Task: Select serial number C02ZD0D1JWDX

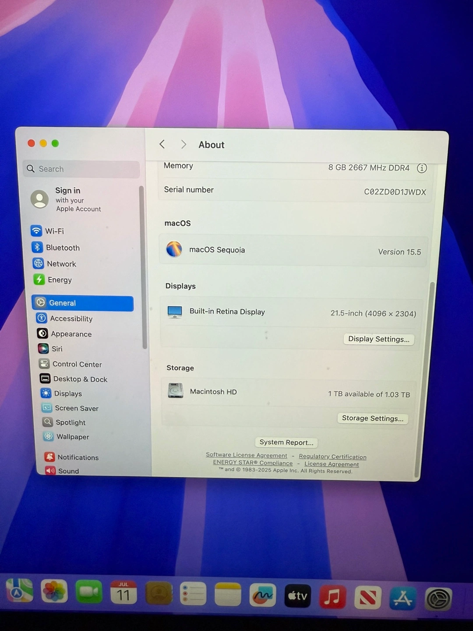Action: 395,192
